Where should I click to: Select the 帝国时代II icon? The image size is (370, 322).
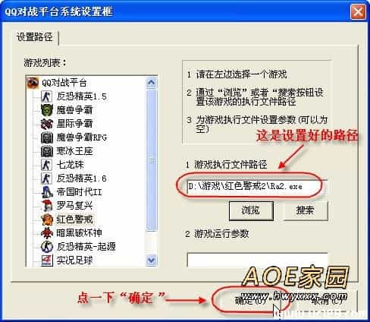coord(47,192)
